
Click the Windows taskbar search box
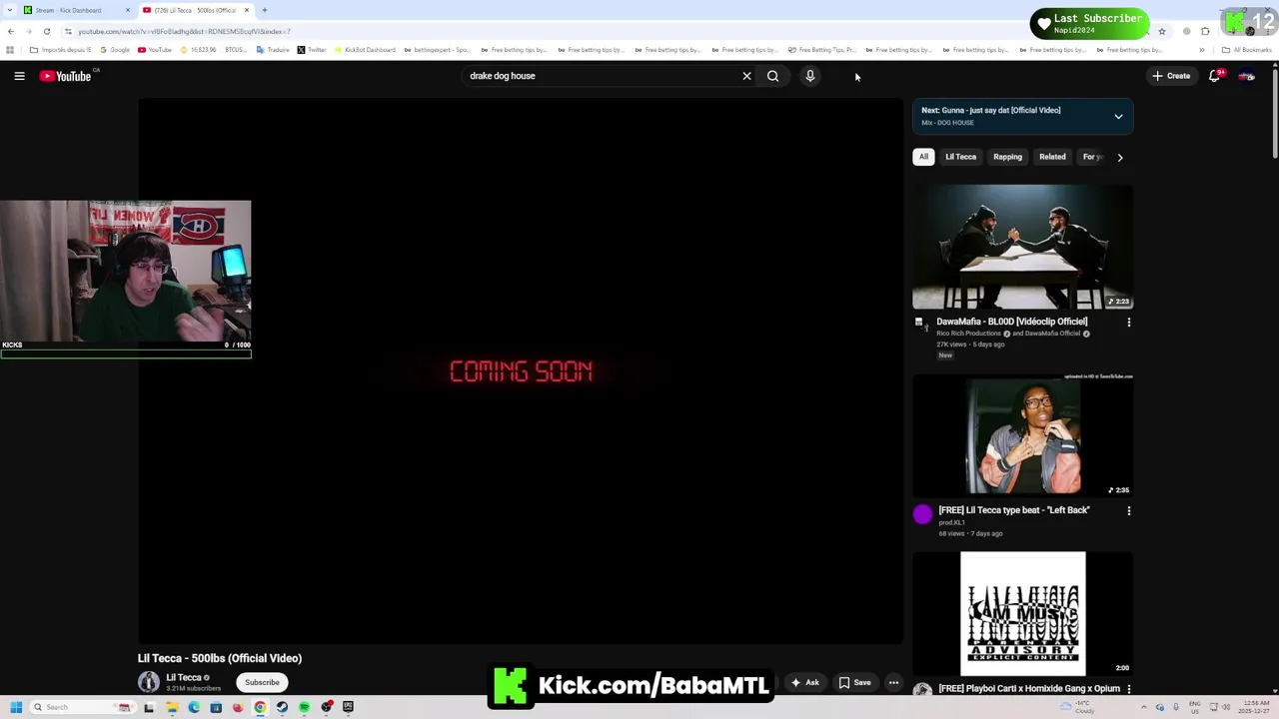(x=82, y=707)
